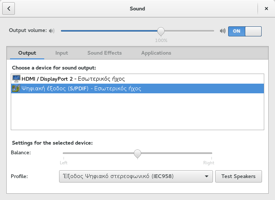This screenshot has width=275, height=200.
Task: Switch to the Output tab
Action: 27,53
